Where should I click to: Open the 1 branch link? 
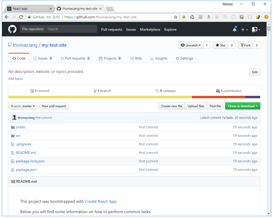click(103, 91)
